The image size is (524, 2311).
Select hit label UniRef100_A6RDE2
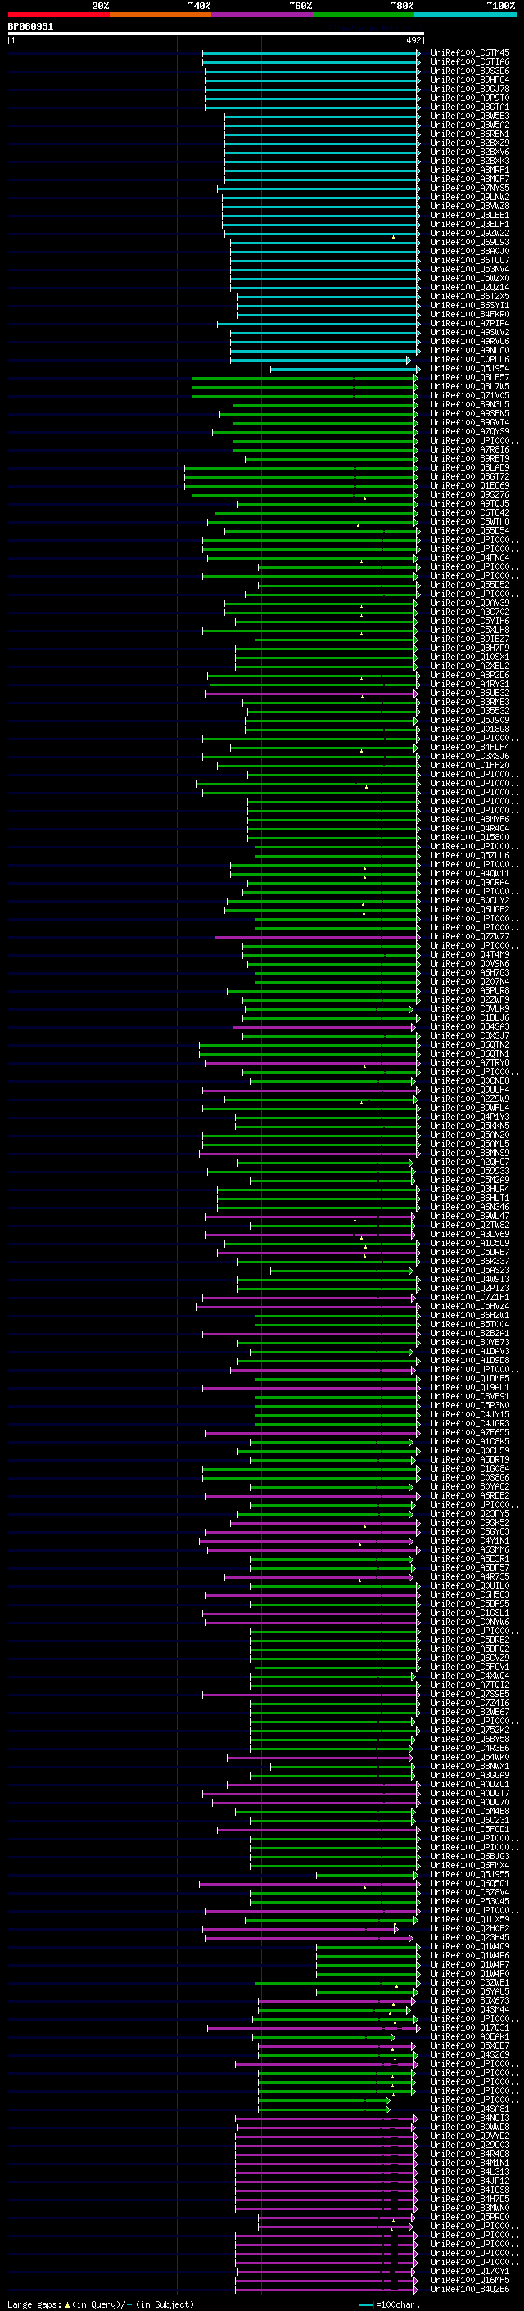(x=470, y=1496)
